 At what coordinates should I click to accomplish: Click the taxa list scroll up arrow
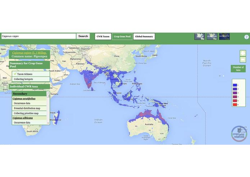click(48, 93)
